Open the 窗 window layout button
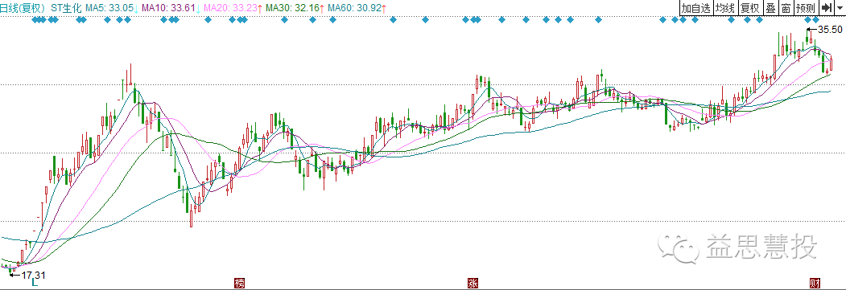This screenshot has height=290, width=846. [786, 8]
